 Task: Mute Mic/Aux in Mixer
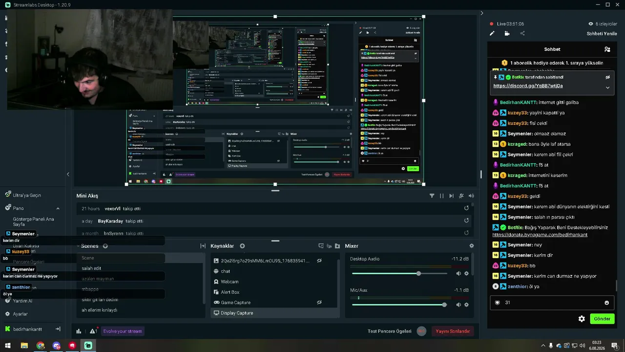click(x=458, y=305)
